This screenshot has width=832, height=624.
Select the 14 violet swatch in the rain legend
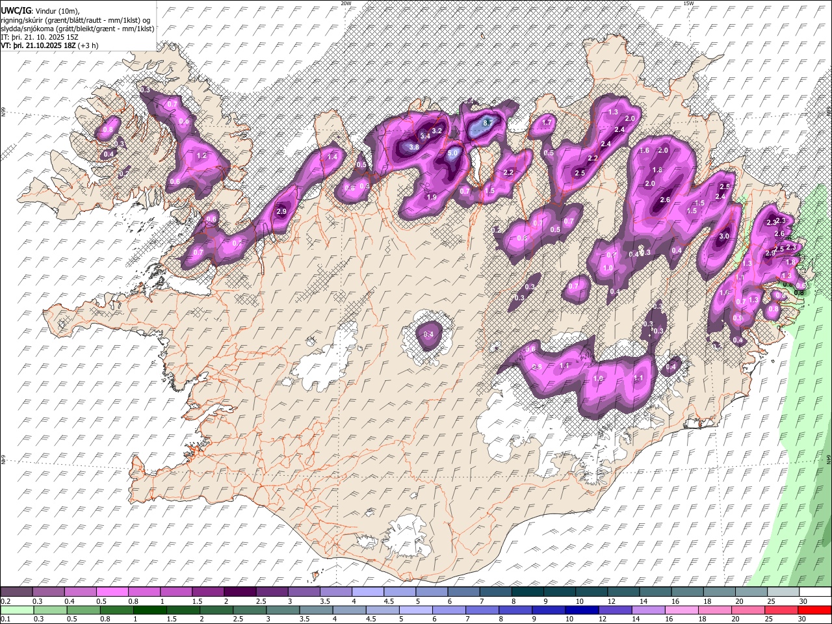647,610
